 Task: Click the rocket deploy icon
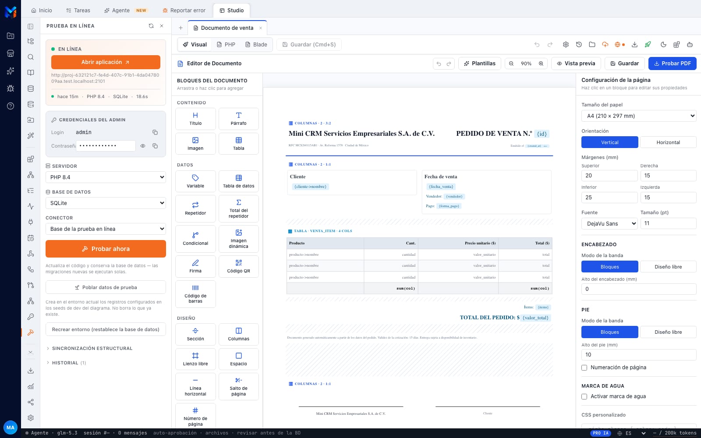coord(648,45)
